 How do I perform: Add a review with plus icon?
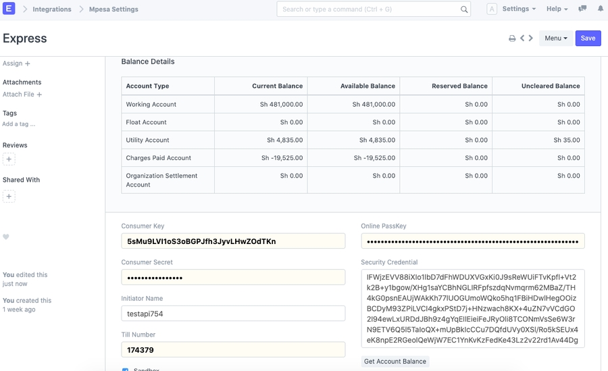(9, 159)
